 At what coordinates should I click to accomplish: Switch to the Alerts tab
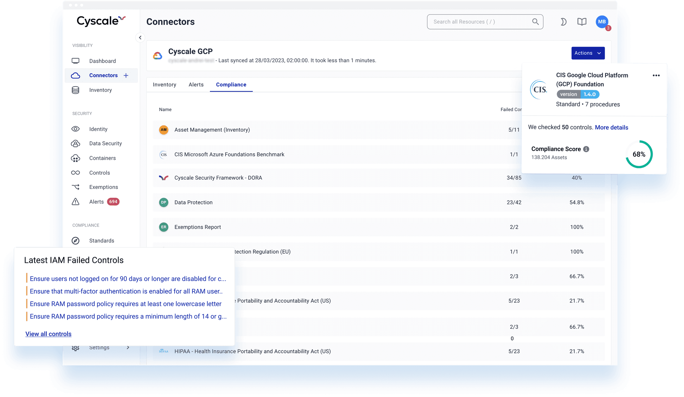pyautogui.click(x=196, y=85)
